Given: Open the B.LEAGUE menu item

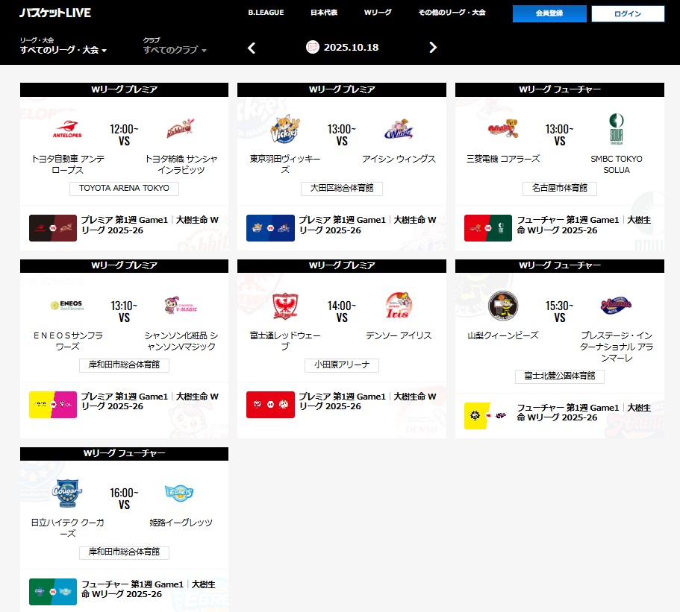Looking at the screenshot, I should coord(266,13).
